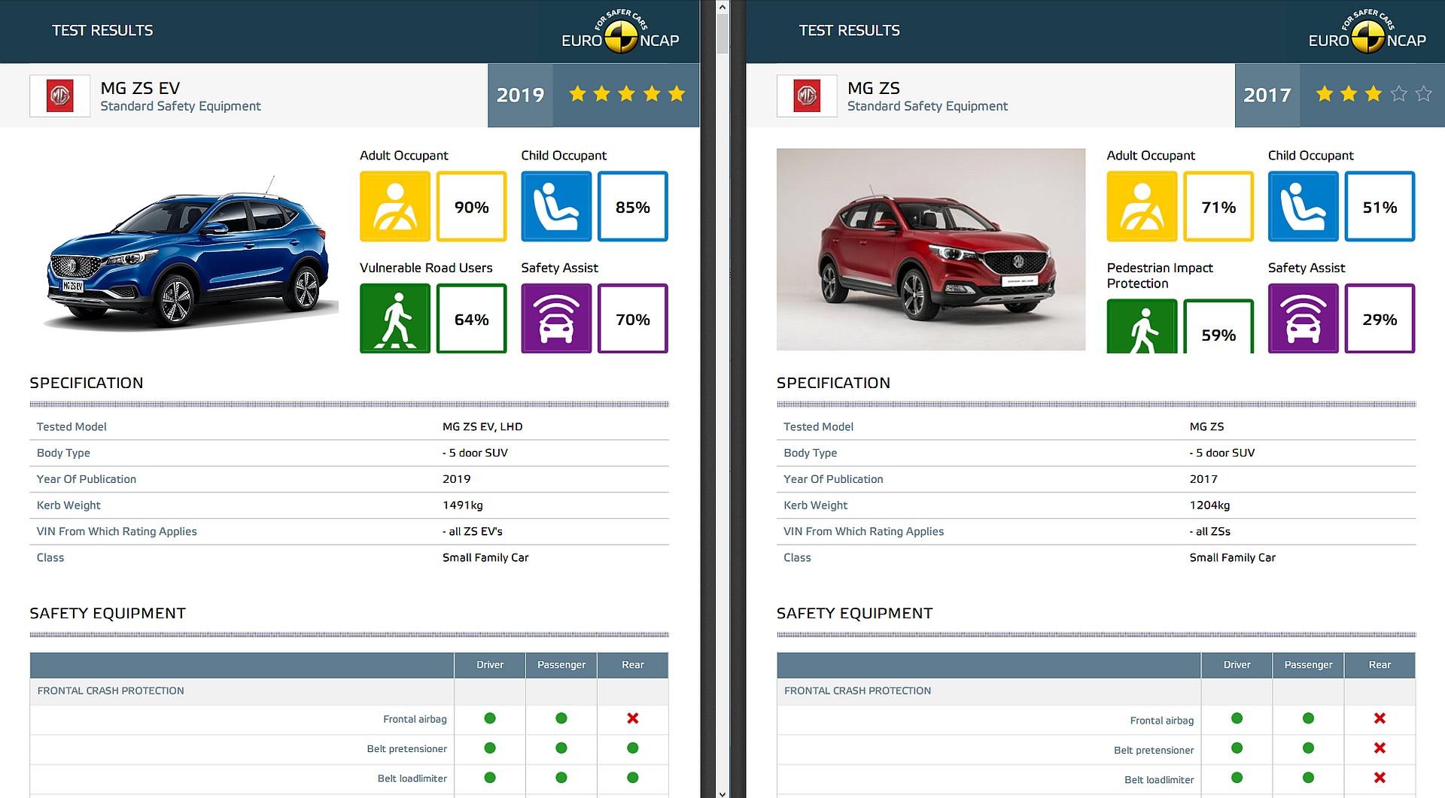Viewport: 1445px width, 798px height.
Task: Click the vertical scrollbar thumb of left pane
Action: (x=722, y=34)
